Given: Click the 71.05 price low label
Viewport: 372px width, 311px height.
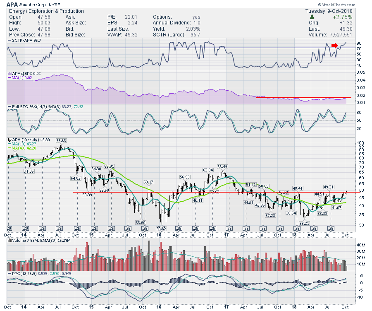Looking at the screenshot, I should pos(29,171).
